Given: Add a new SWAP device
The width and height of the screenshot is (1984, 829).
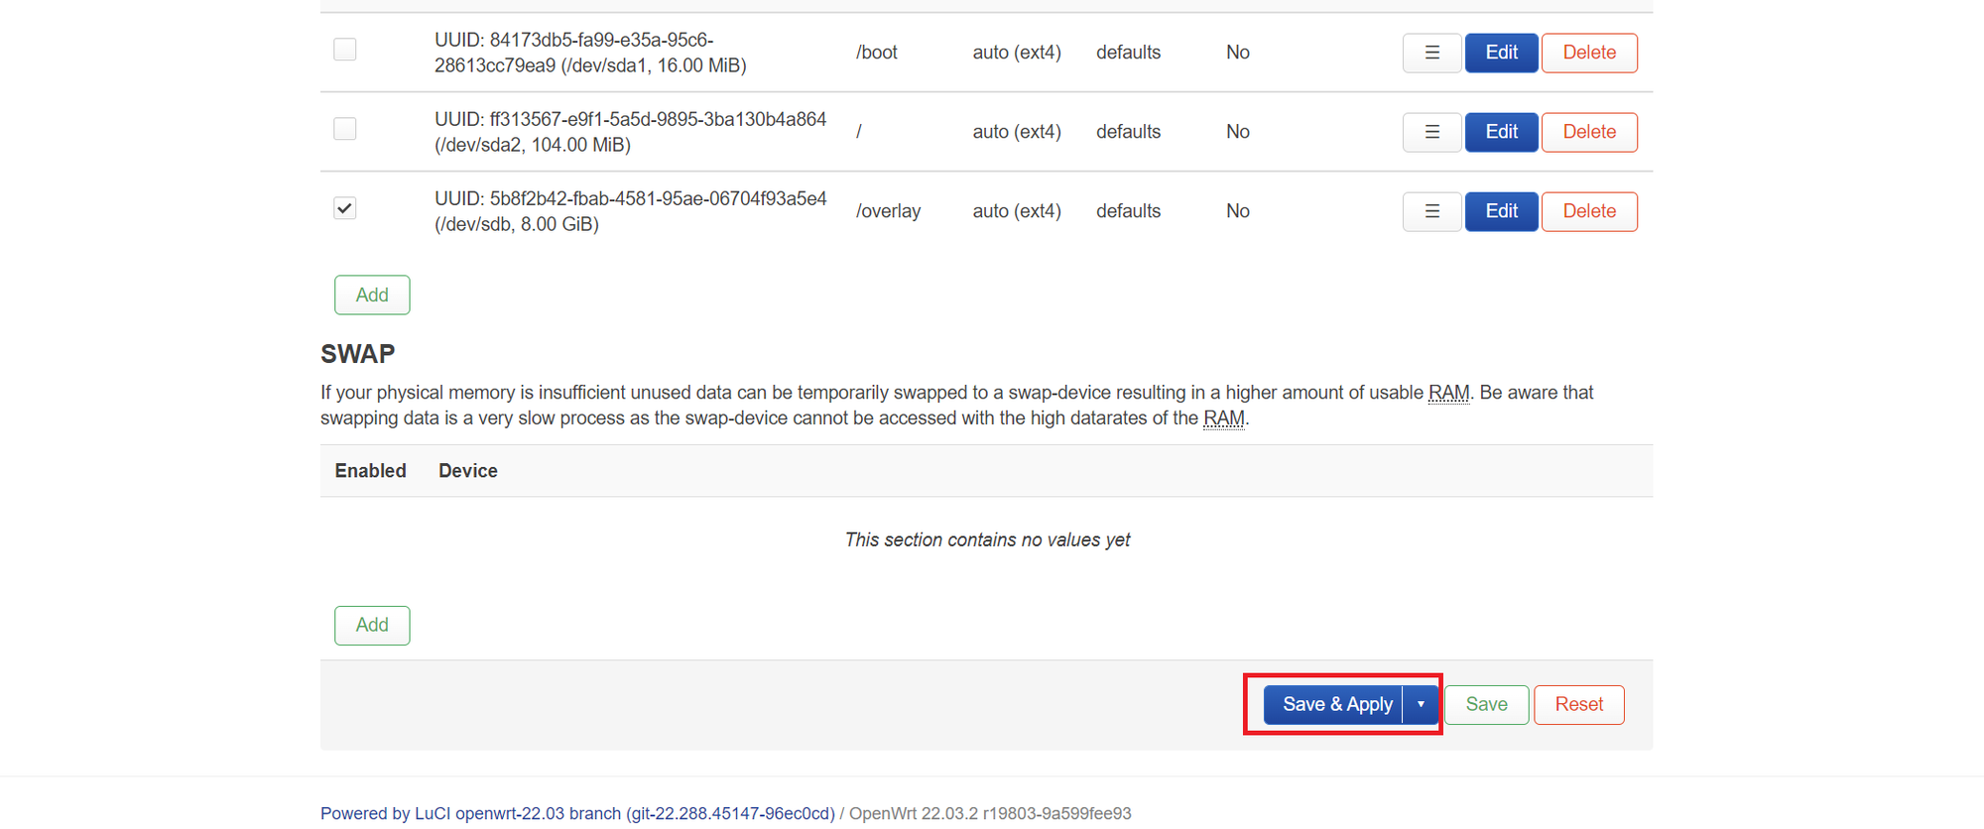Looking at the screenshot, I should coord(372,625).
